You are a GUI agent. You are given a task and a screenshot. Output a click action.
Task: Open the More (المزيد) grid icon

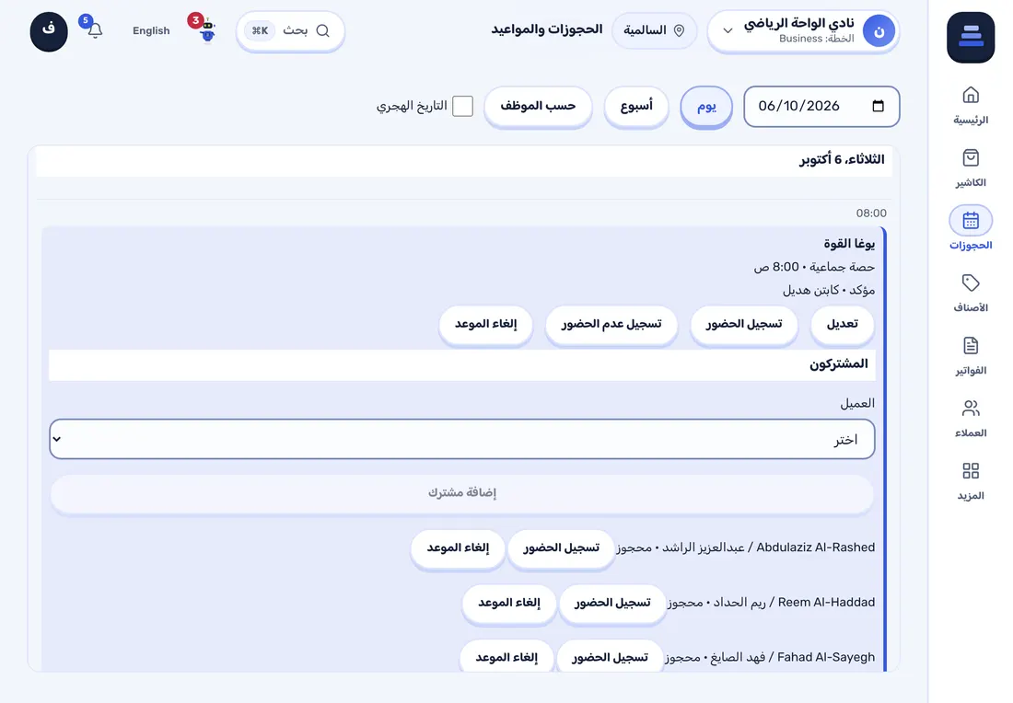click(971, 471)
